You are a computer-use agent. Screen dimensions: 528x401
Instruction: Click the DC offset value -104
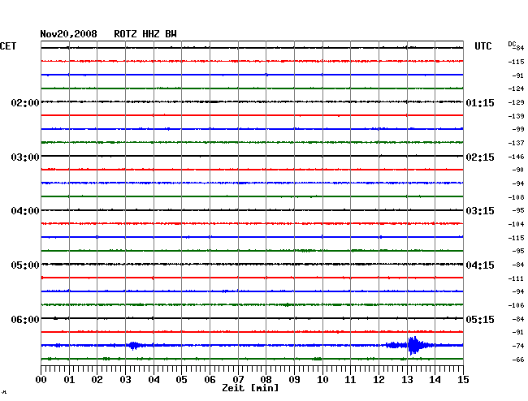(x=516, y=224)
